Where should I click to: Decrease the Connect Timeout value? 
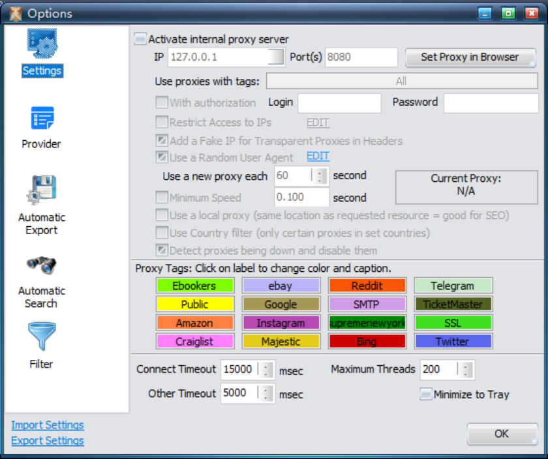click(x=266, y=374)
